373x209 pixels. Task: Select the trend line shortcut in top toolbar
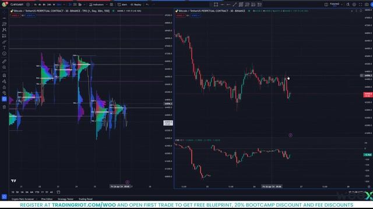(x=234, y=5)
